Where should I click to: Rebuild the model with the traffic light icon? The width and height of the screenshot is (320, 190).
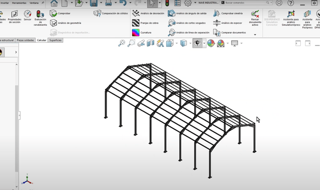(167, 3)
